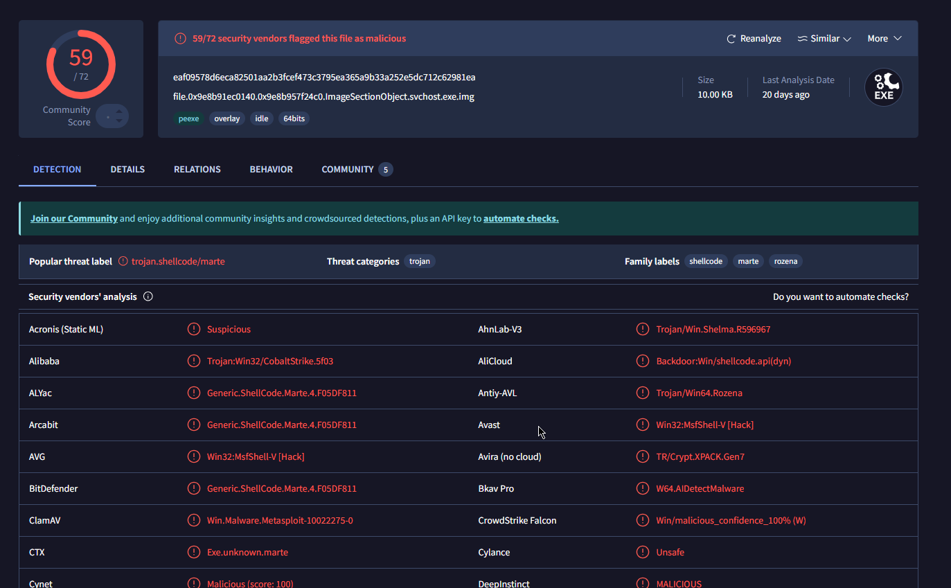This screenshot has height=588, width=951.
Task: Click the Size 10.00 KB value
Action: (x=715, y=95)
